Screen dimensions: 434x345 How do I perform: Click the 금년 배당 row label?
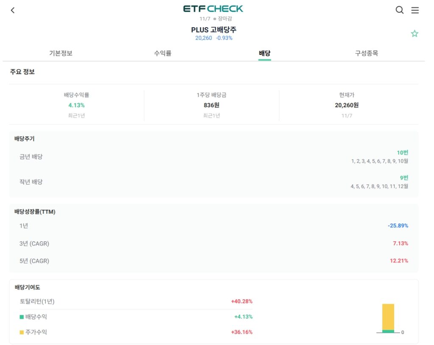(31, 157)
